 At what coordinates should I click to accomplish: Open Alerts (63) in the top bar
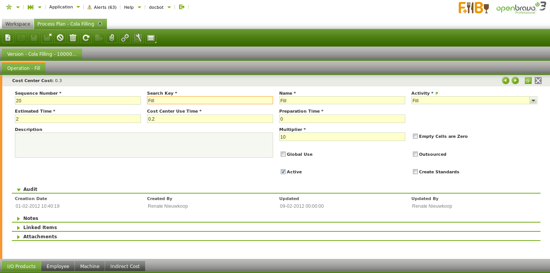pyautogui.click(x=102, y=7)
